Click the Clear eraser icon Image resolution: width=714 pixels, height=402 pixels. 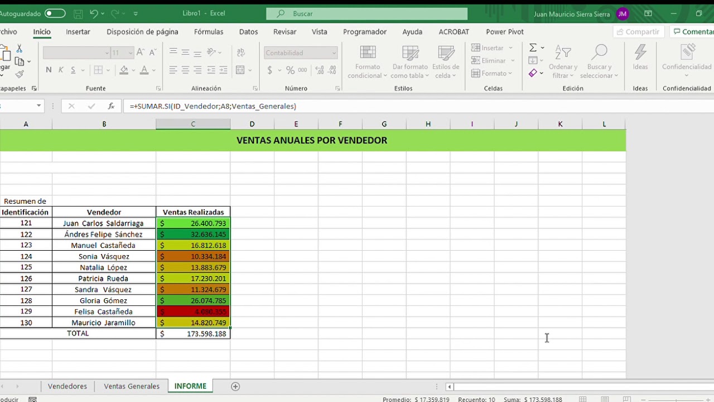pyautogui.click(x=533, y=73)
